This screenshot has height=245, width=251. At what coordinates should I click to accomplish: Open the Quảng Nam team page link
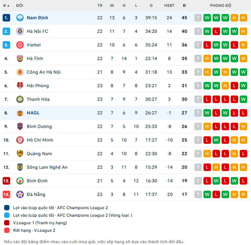tap(39, 154)
